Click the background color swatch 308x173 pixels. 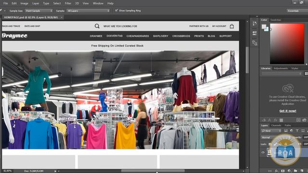(x=267, y=29)
